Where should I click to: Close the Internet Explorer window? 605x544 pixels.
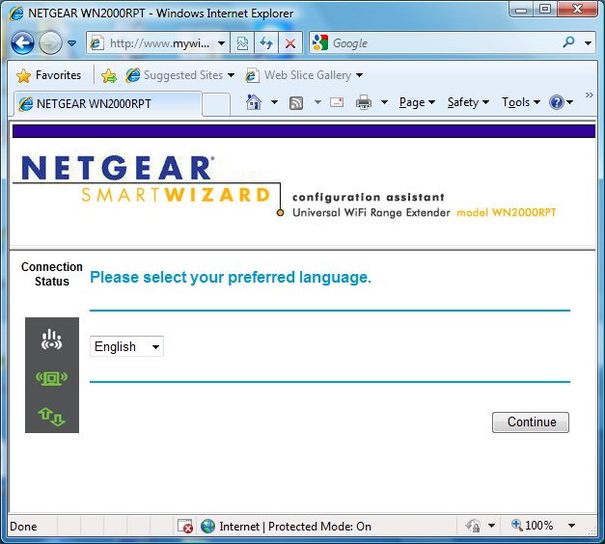click(577, 10)
